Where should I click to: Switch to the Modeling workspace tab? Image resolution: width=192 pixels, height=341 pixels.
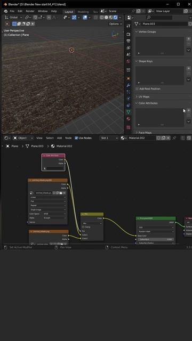83,12
